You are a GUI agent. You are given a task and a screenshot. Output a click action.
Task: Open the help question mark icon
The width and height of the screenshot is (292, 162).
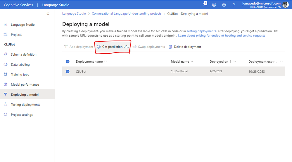234,5
